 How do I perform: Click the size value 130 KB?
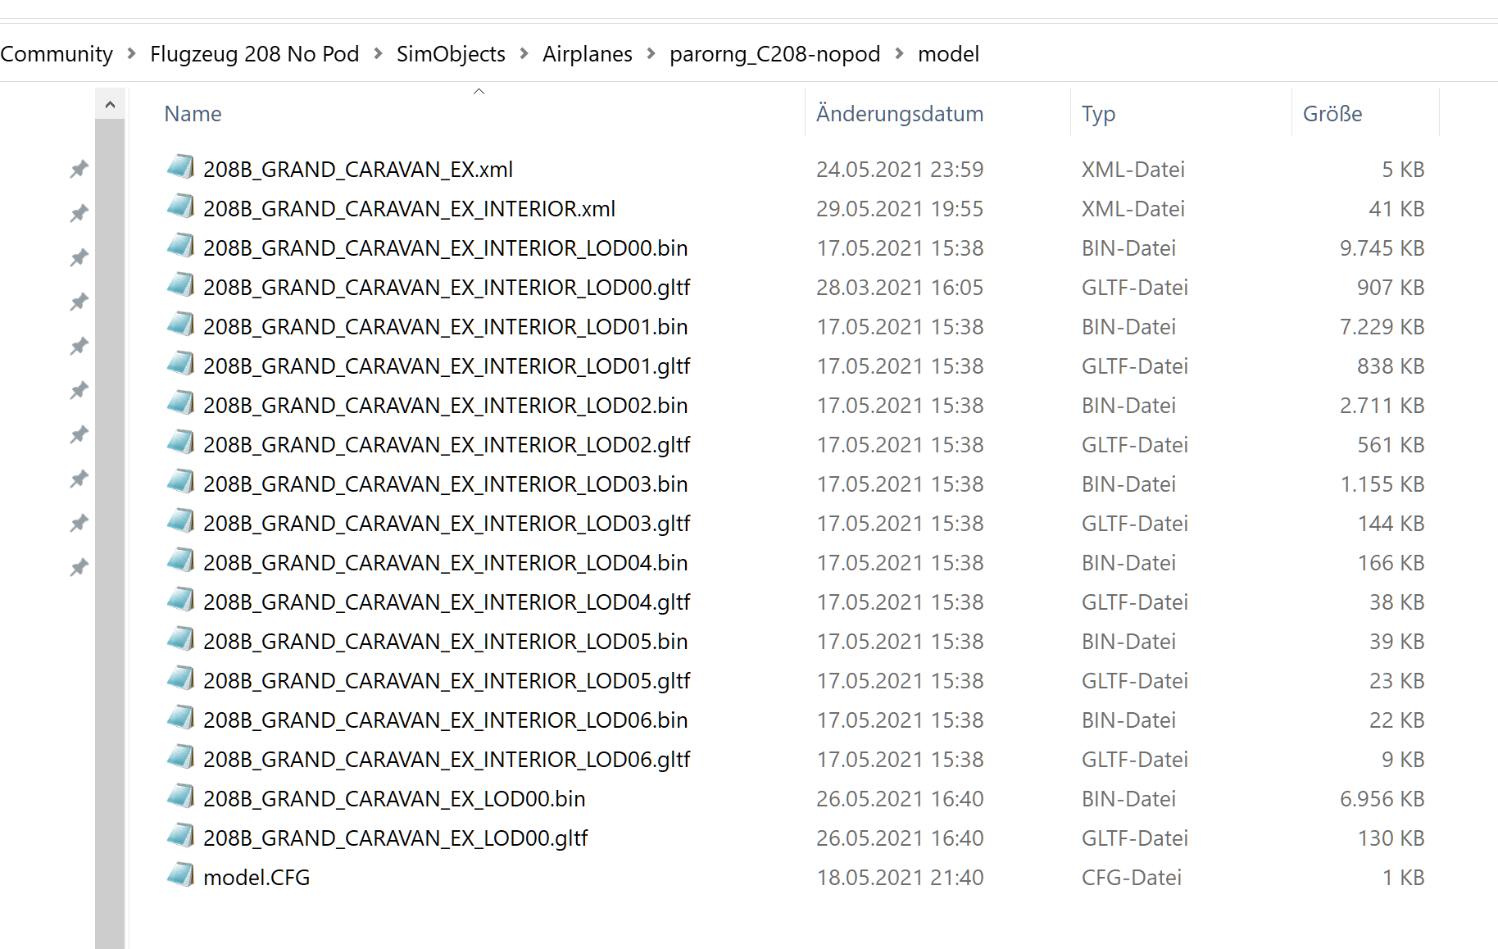1391,838
